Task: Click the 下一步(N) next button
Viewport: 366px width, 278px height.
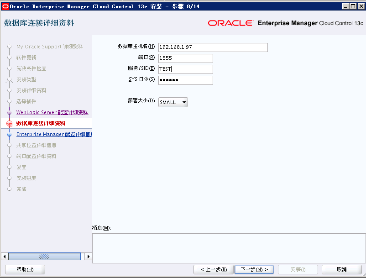Action: point(254,270)
